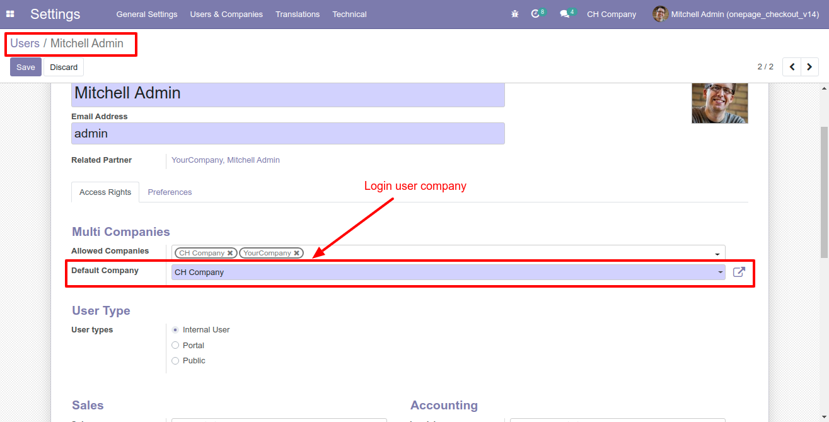Select Portal user type

(175, 346)
